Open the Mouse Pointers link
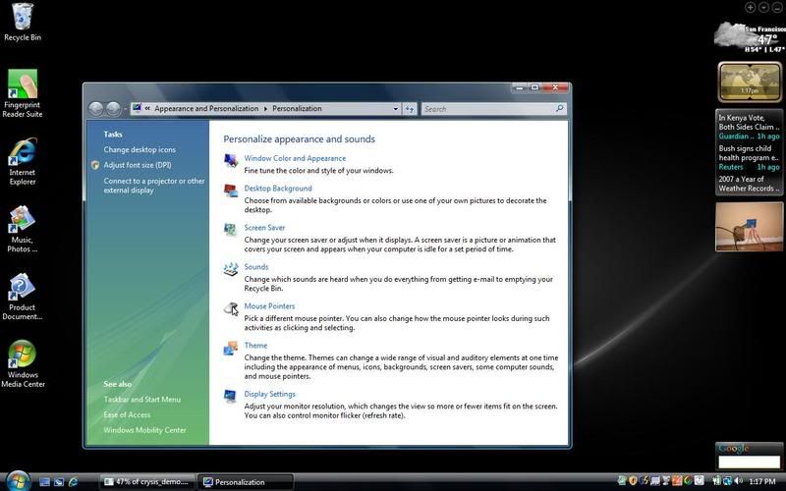The width and height of the screenshot is (786, 491). pos(269,306)
